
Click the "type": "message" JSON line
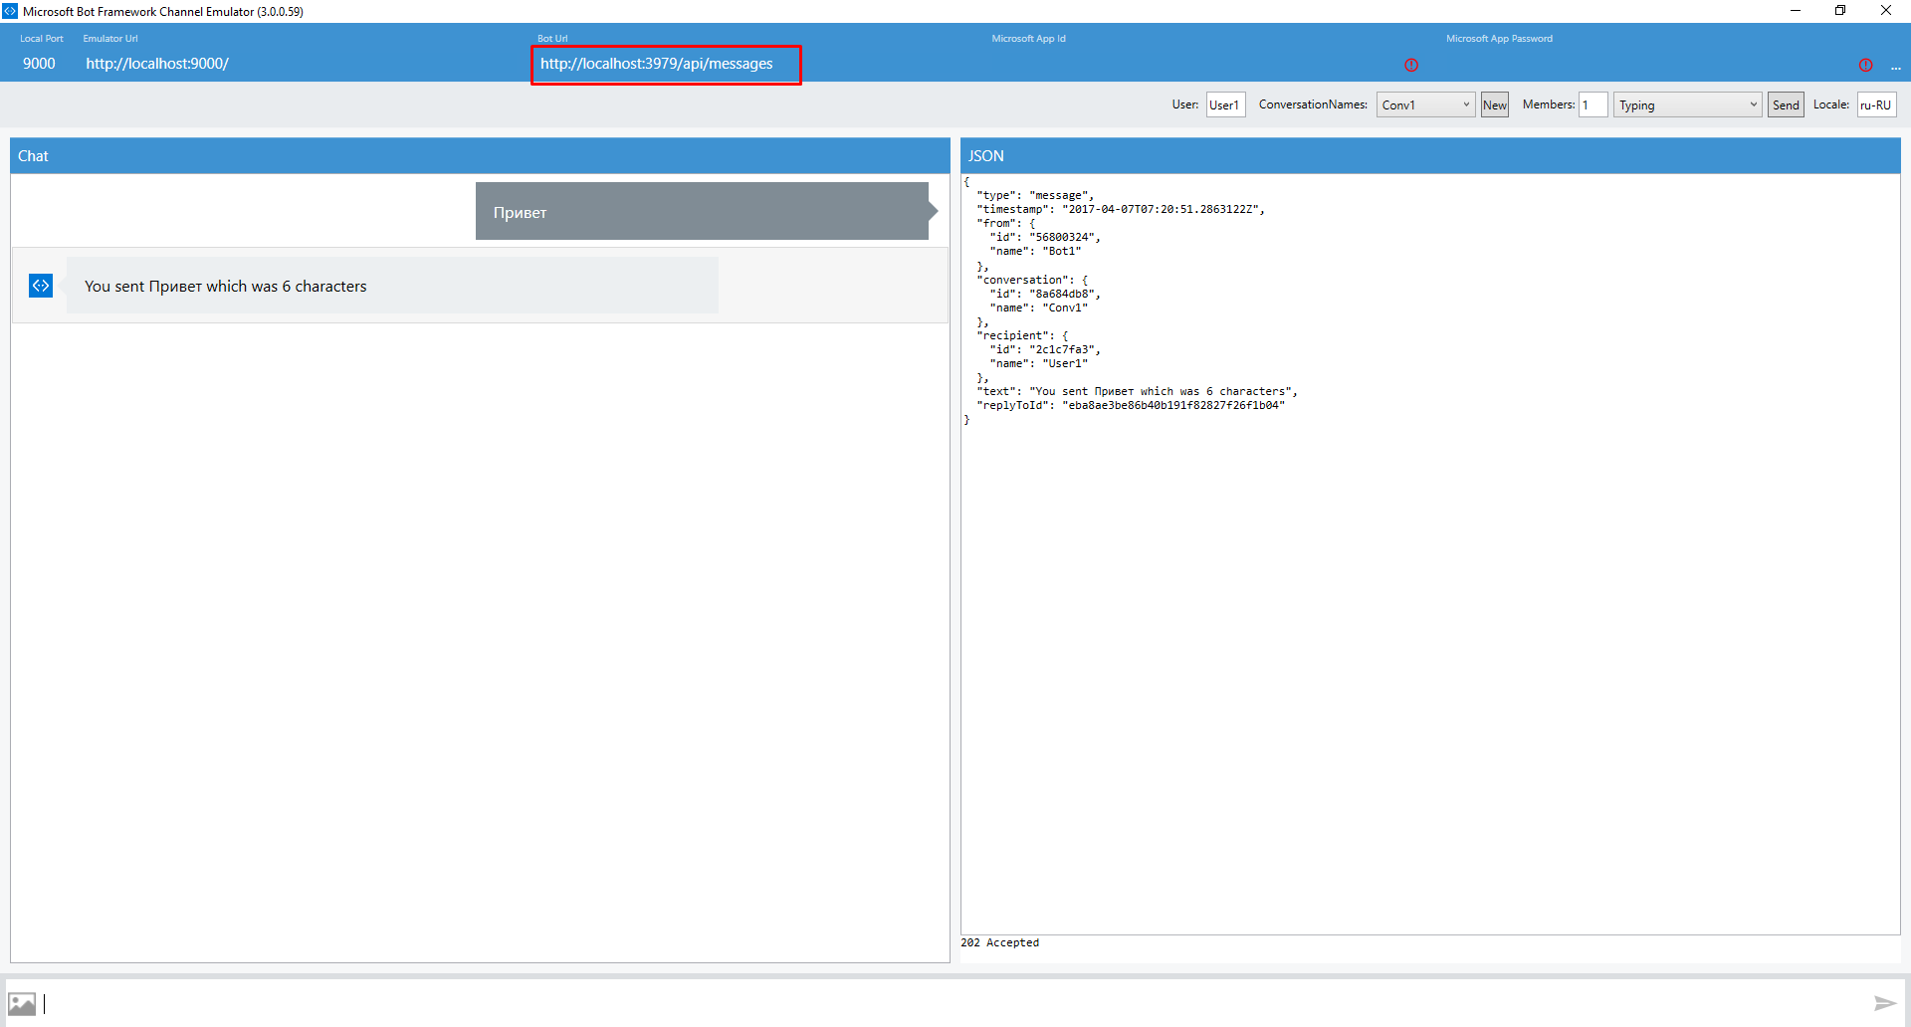pos(1035,196)
